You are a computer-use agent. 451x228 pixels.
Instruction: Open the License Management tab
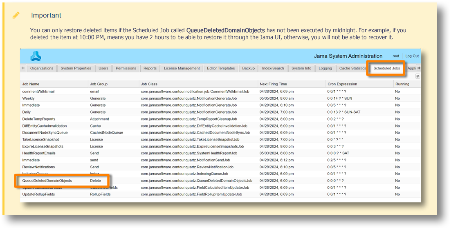pyautogui.click(x=182, y=68)
